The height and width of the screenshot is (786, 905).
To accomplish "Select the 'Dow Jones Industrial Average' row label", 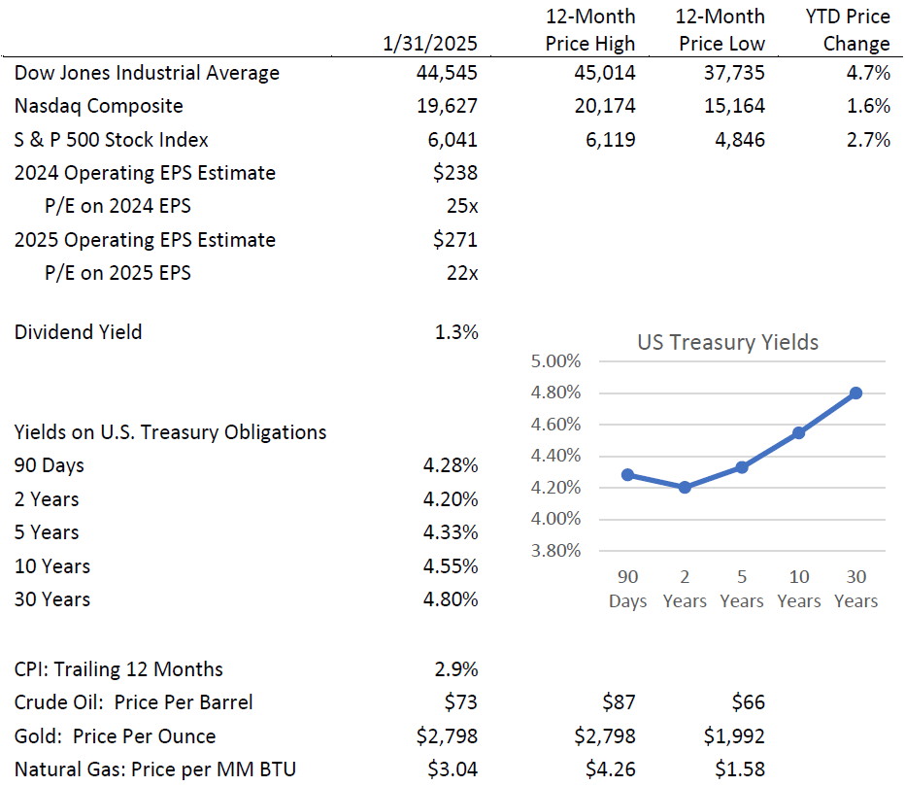I will click(147, 73).
